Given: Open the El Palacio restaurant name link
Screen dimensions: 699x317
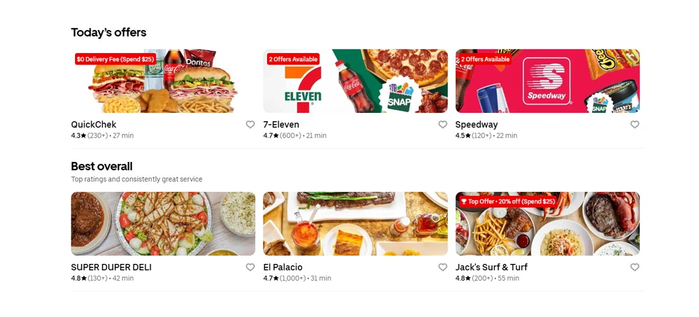Looking at the screenshot, I should [283, 267].
